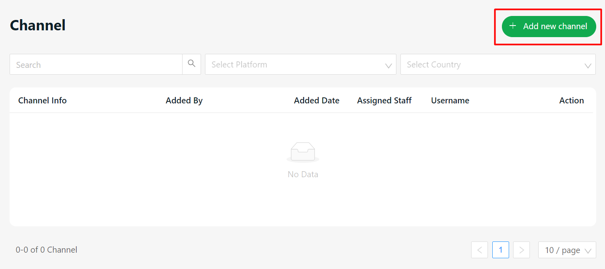Click the Action column header
Screen dimensions: 605x269
(x=571, y=101)
